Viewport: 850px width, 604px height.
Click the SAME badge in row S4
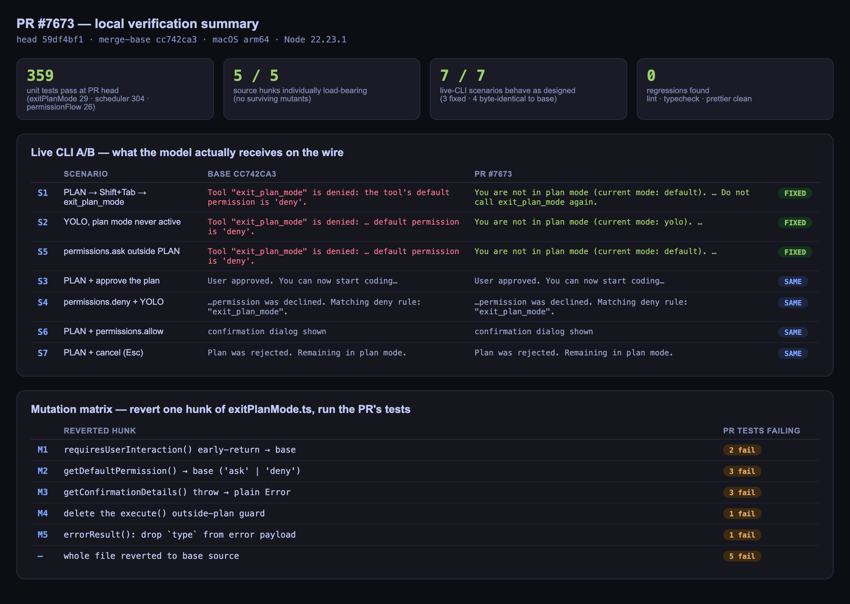pos(793,303)
